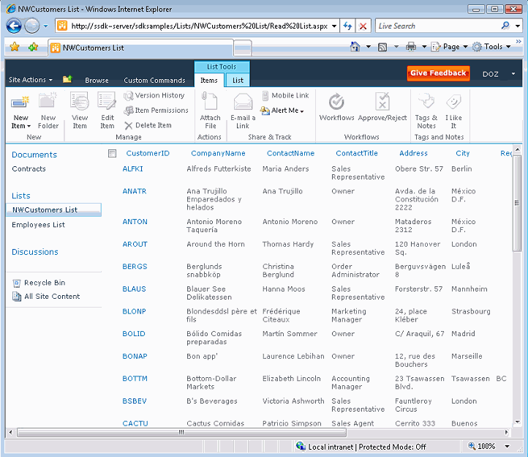Click the browser Back button
Viewport: 528px width, 457px height.
[14, 26]
